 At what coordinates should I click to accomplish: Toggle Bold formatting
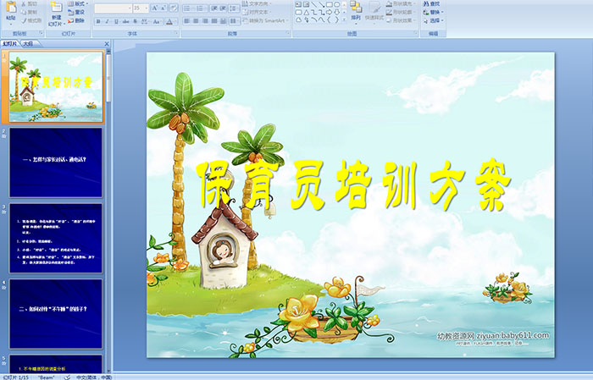(x=98, y=21)
